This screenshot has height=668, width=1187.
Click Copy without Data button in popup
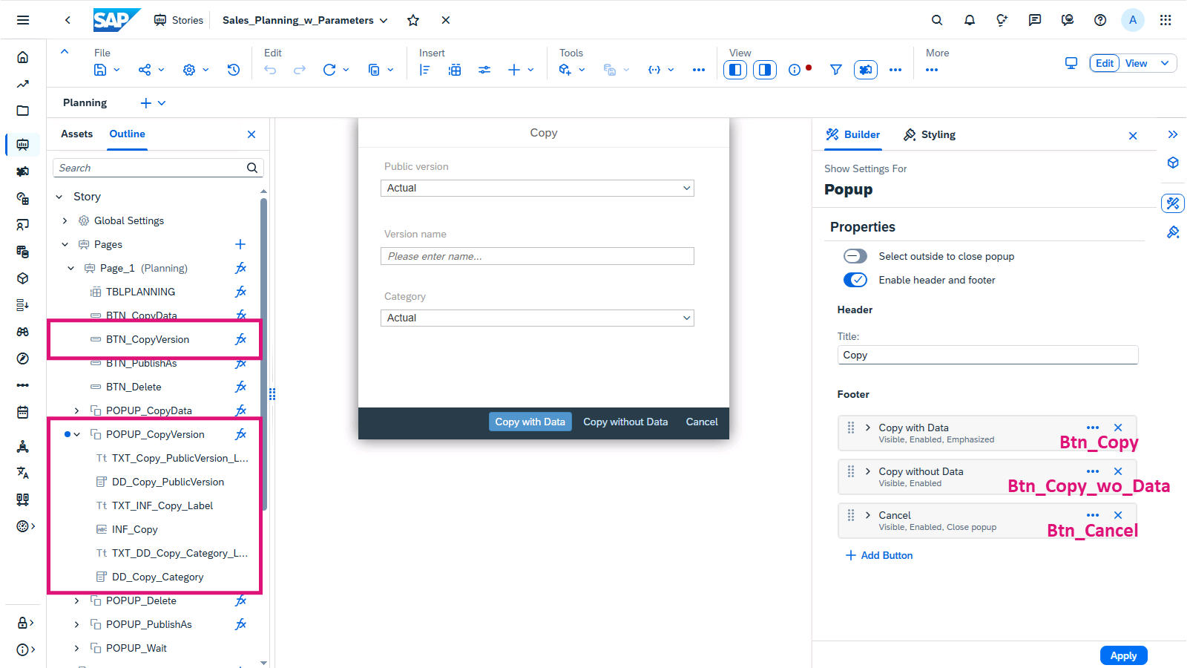(625, 422)
